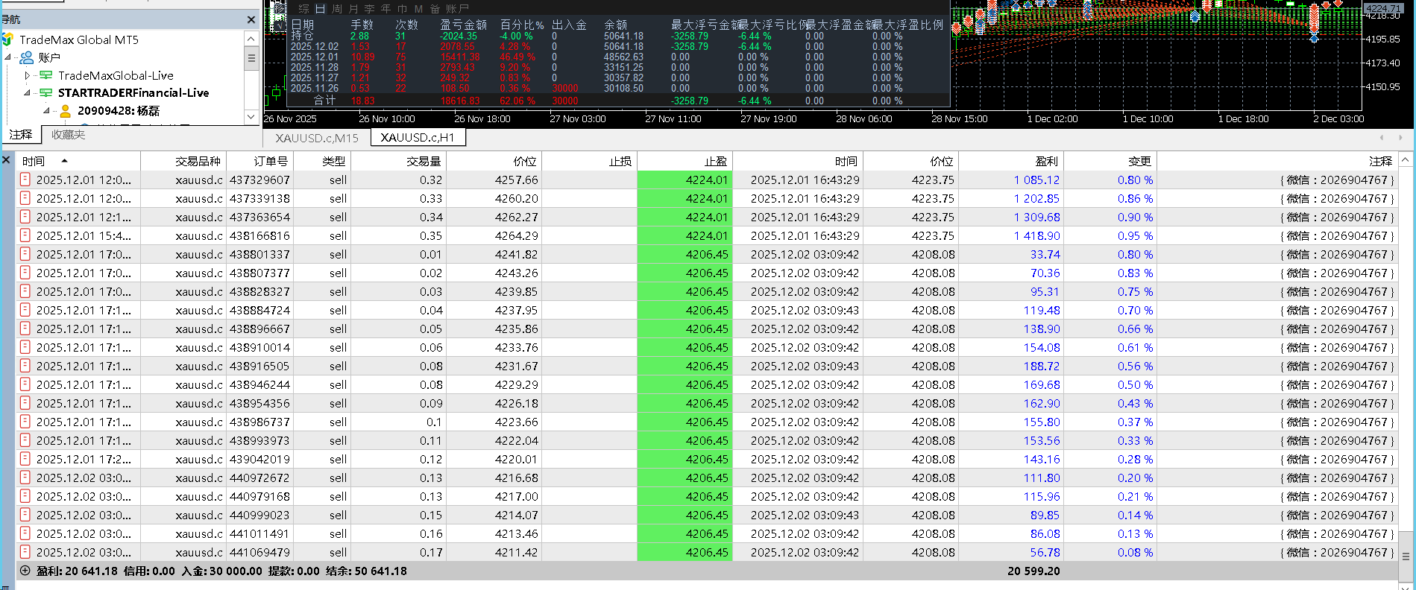
Task: Sort by the first 时间 column header
Action: click(x=78, y=161)
